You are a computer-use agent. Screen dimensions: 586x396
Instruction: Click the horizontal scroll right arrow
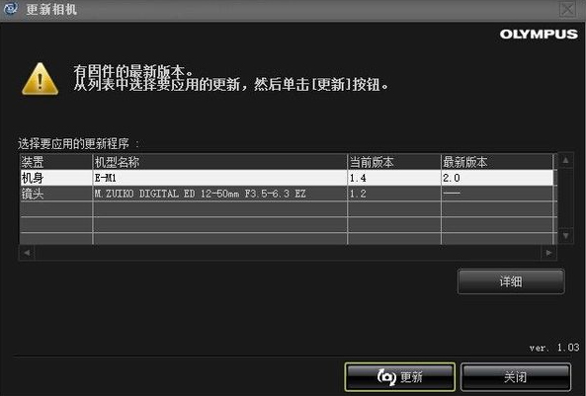pyautogui.click(x=548, y=253)
